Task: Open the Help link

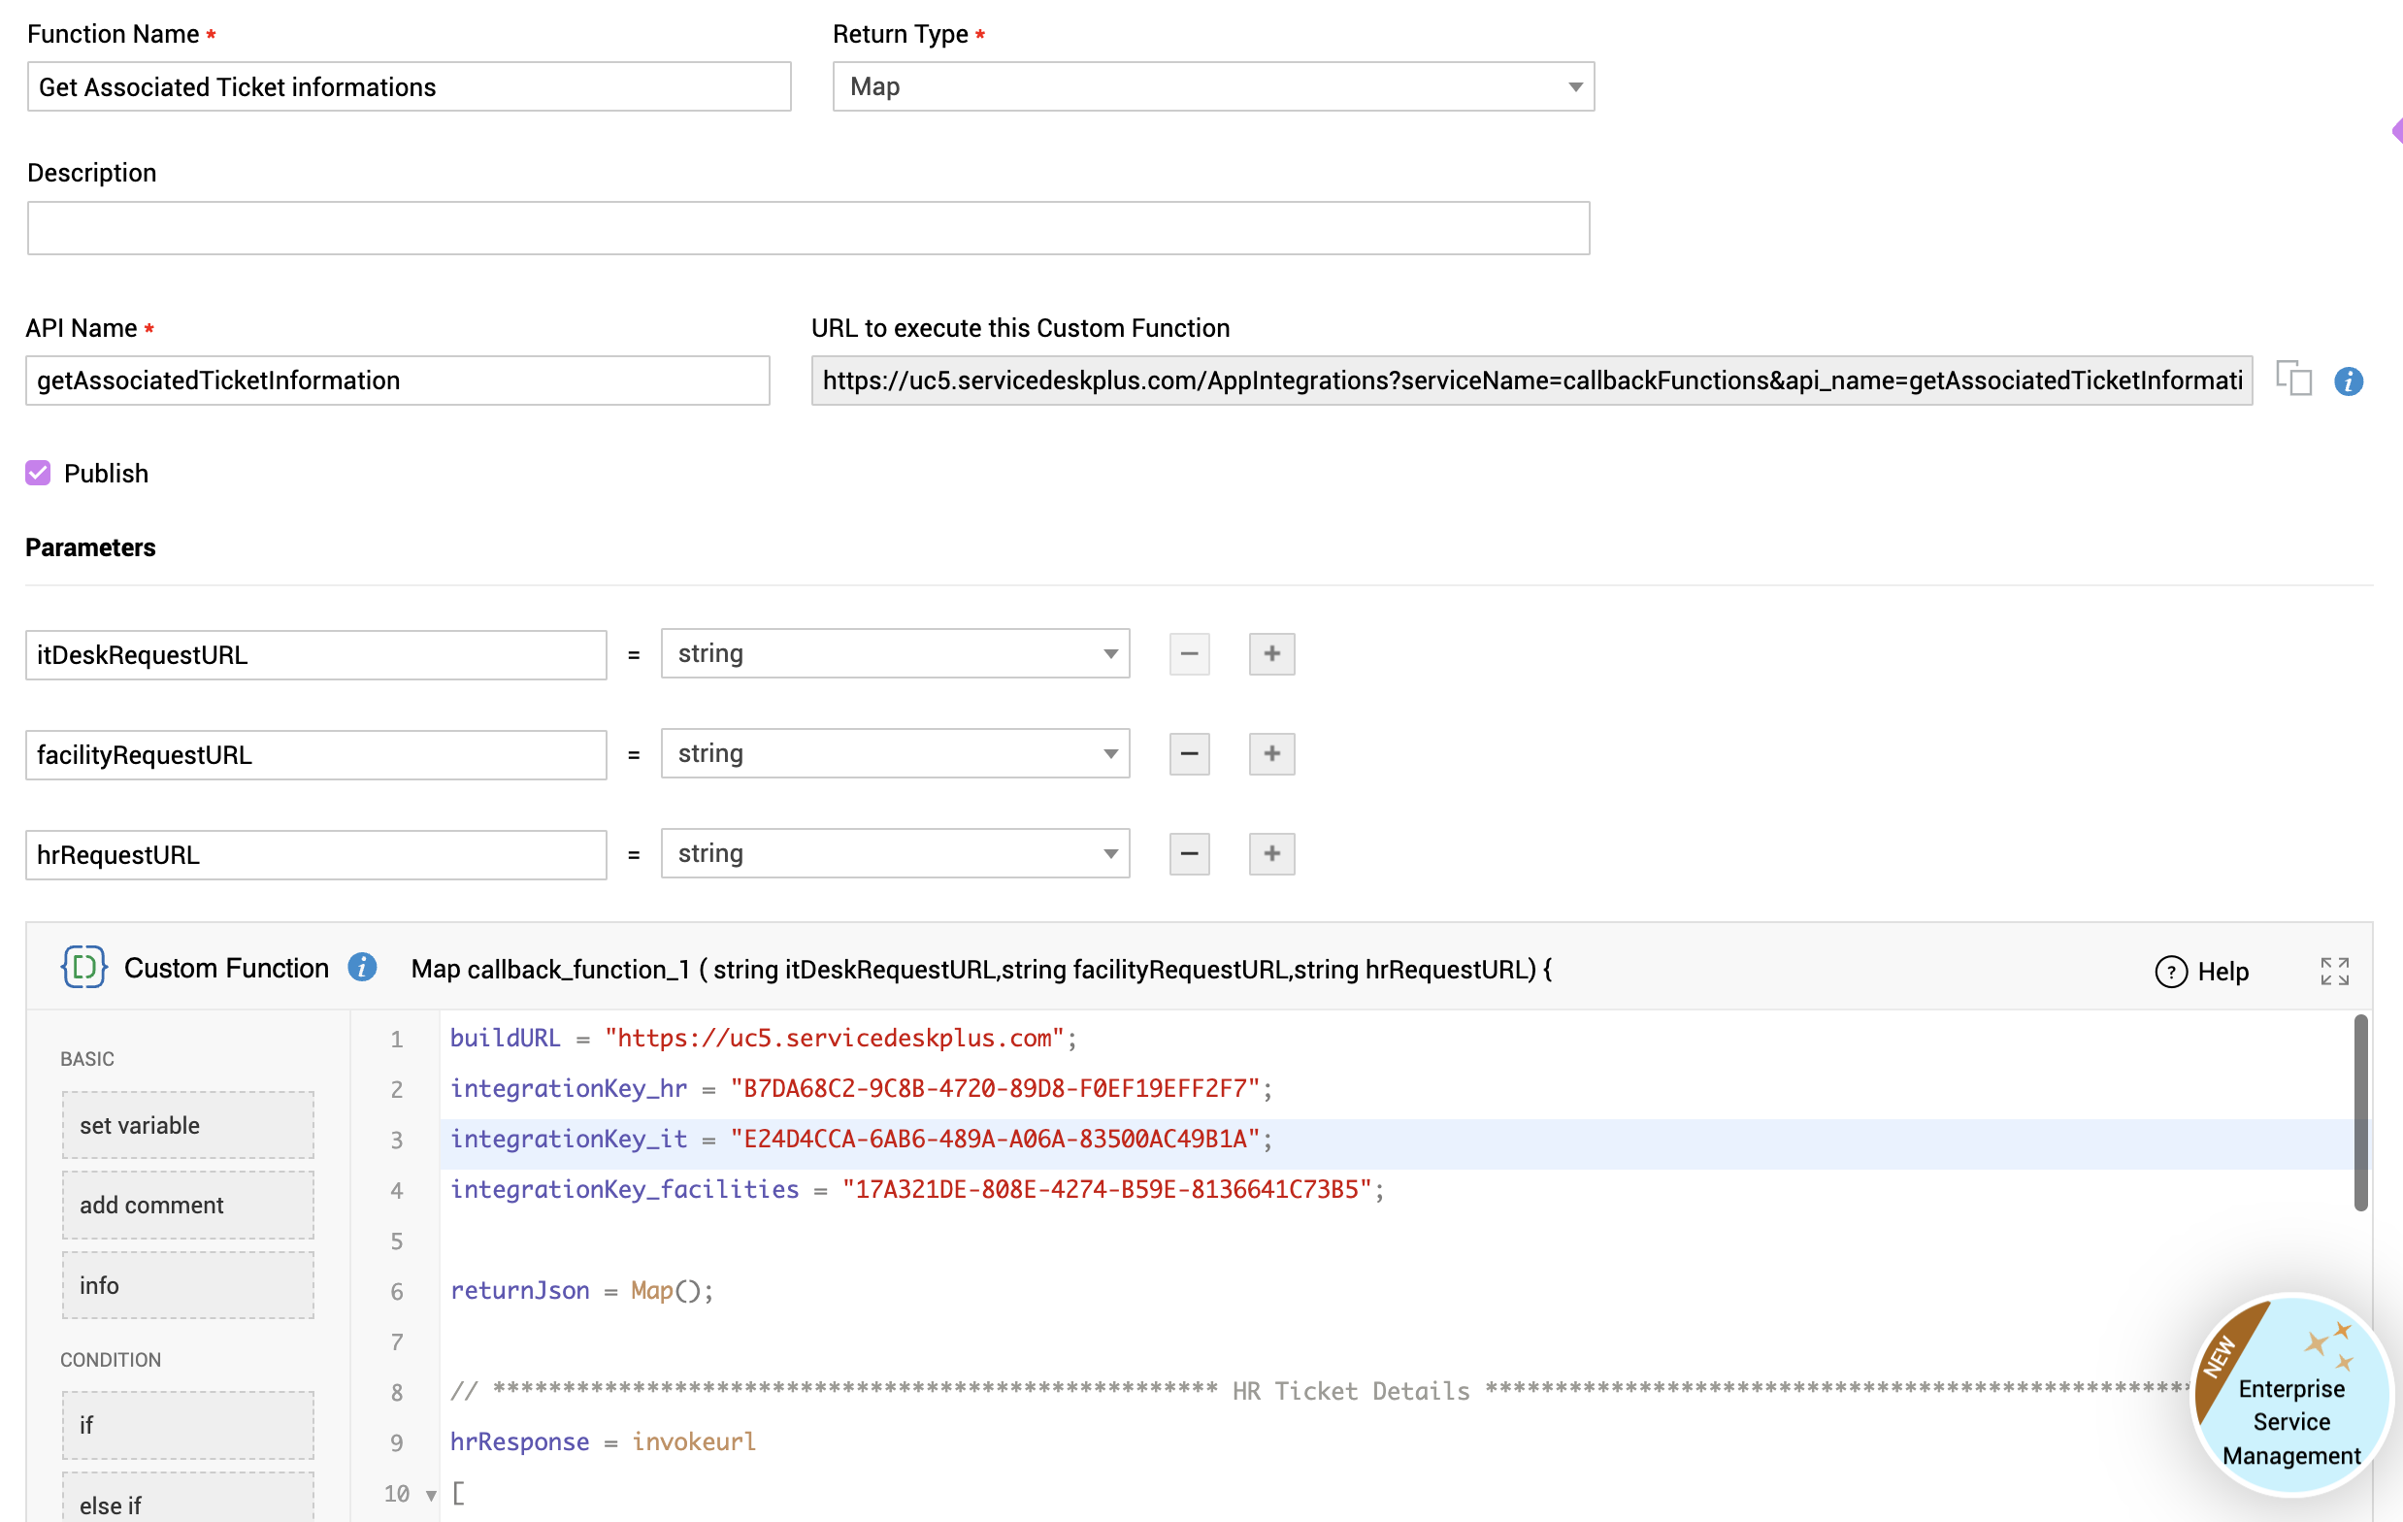Action: (2202, 971)
